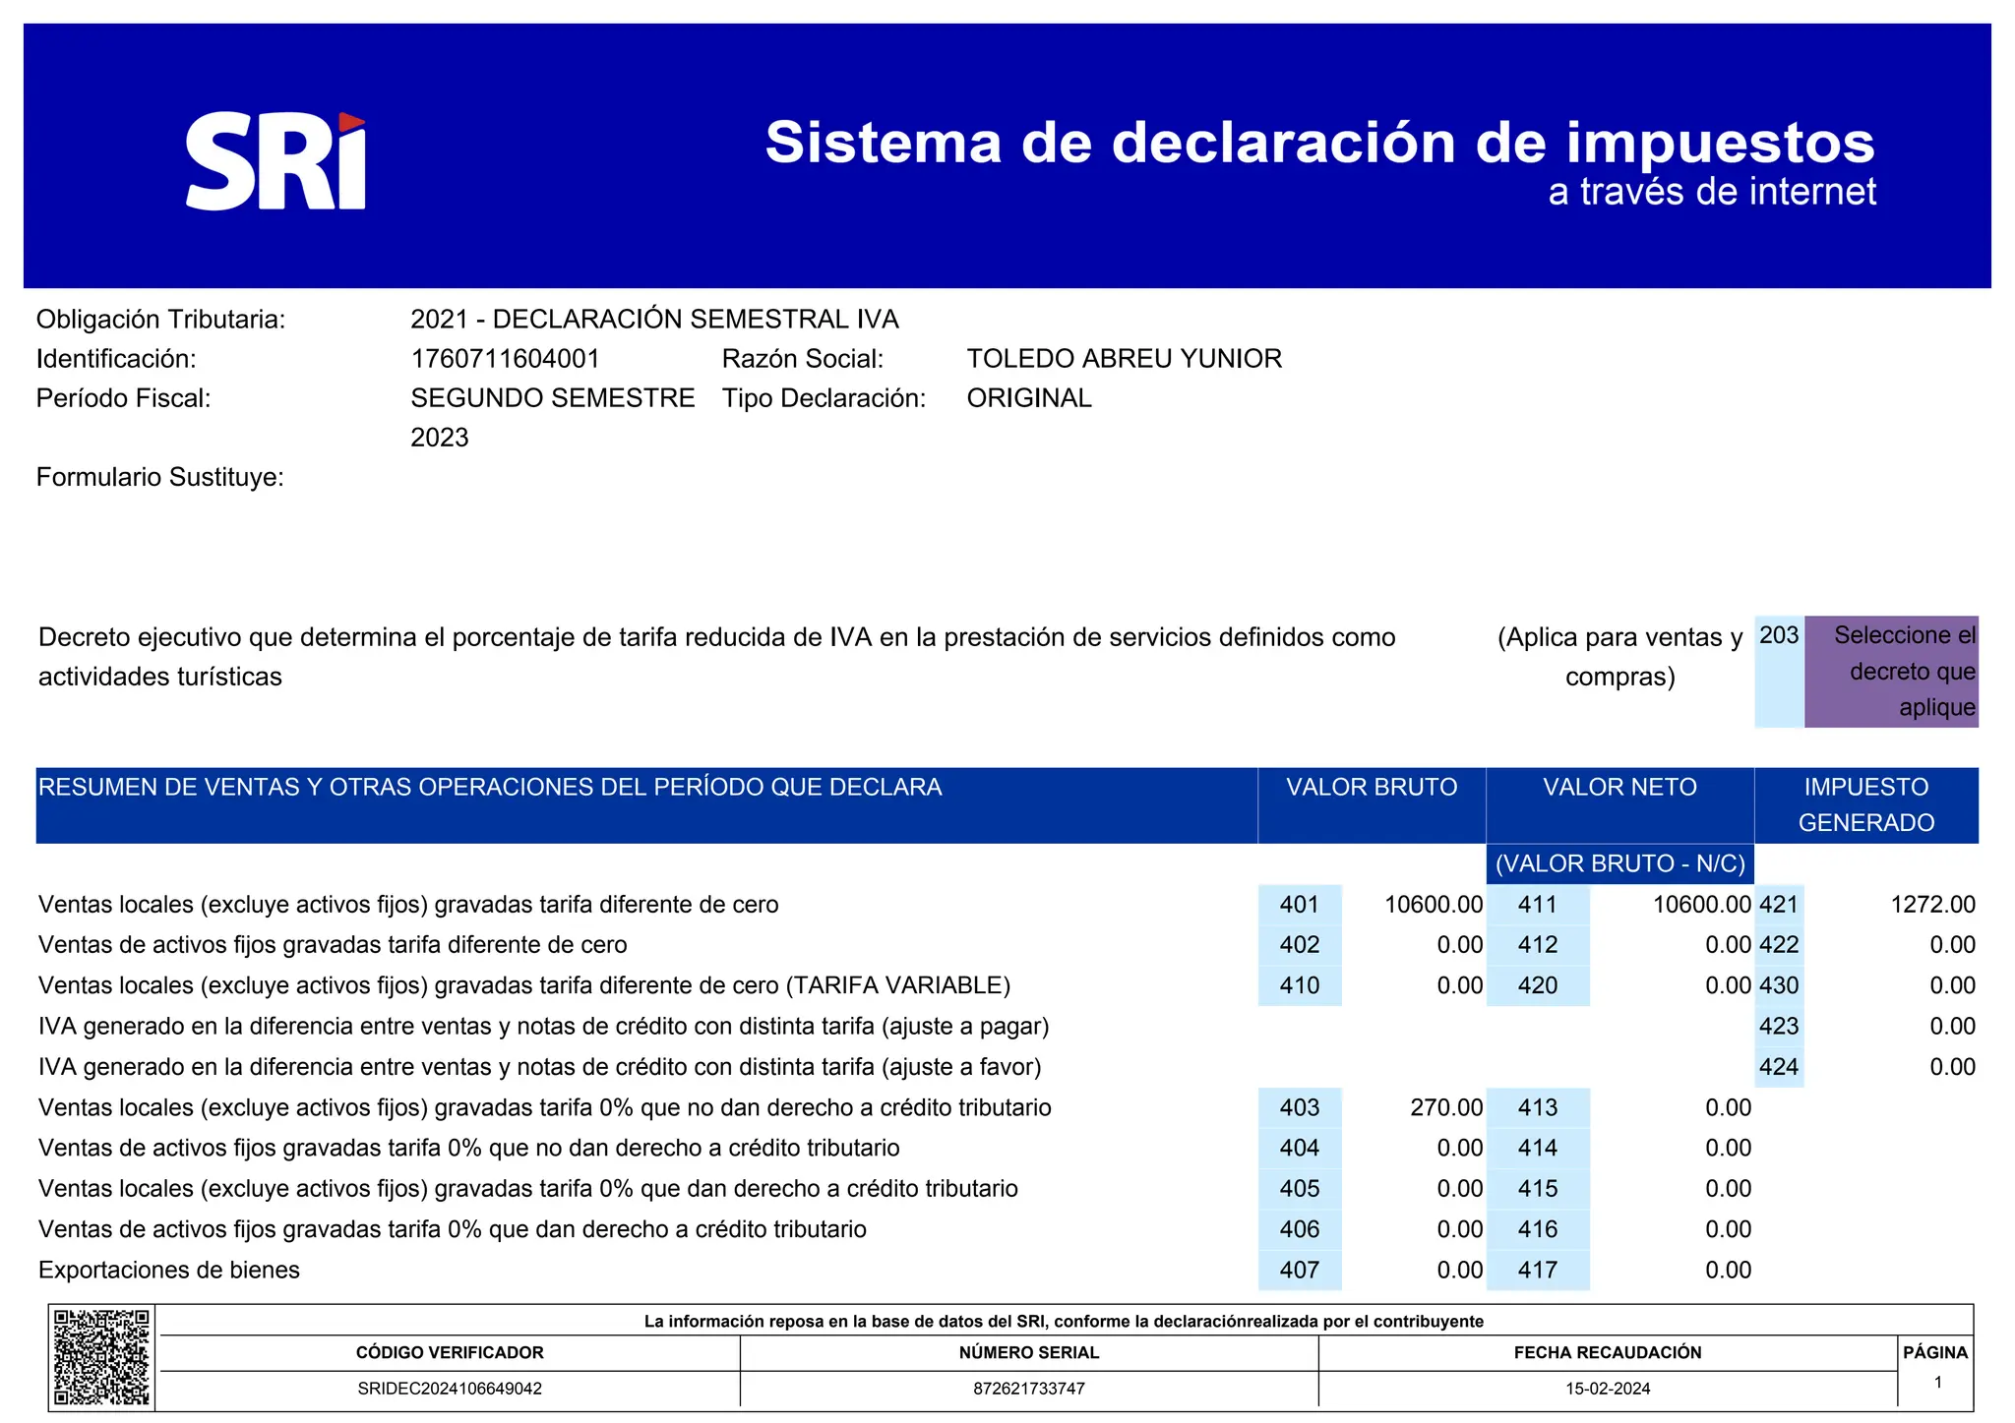Screen dimensions: 2015x1423
Task: Open the 'Seleccione el decreto que aplique' dropdown
Action: (x=1890, y=672)
